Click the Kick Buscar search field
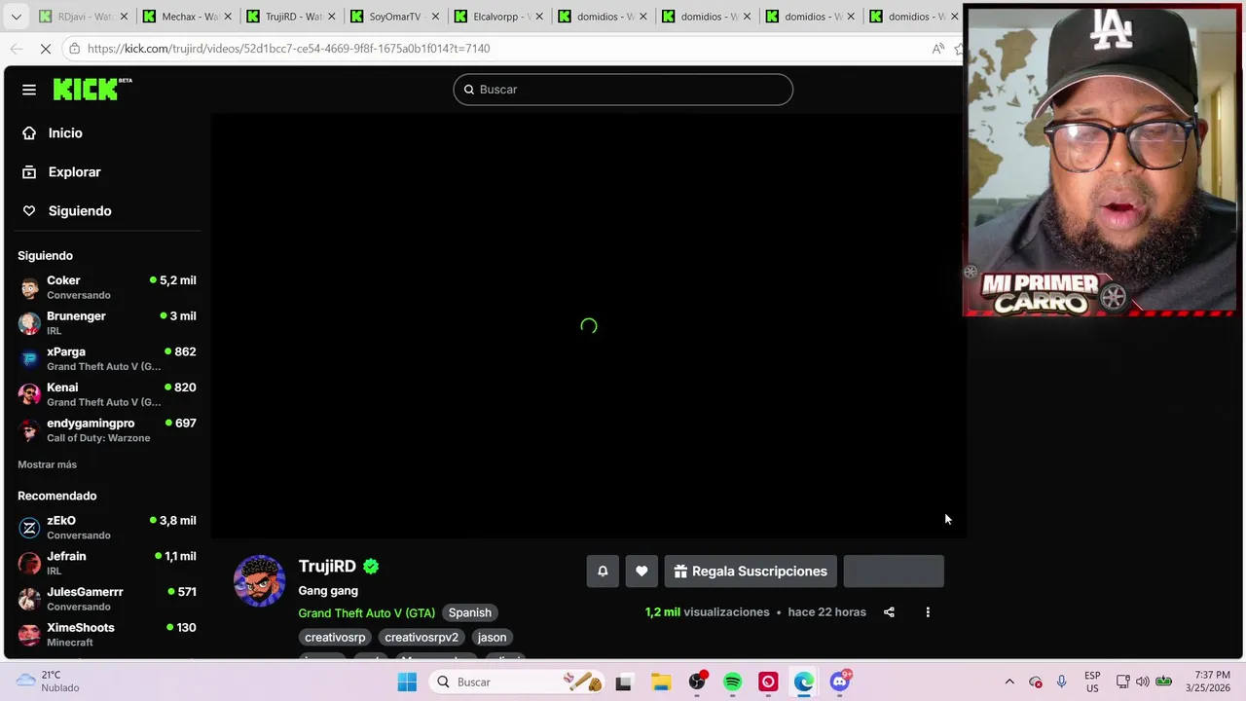 [623, 90]
